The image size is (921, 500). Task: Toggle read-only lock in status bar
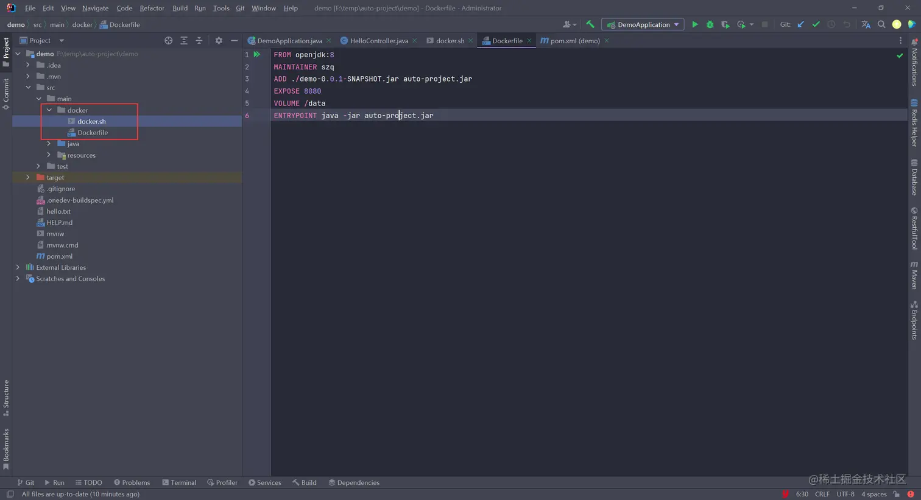click(x=896, y=494)
